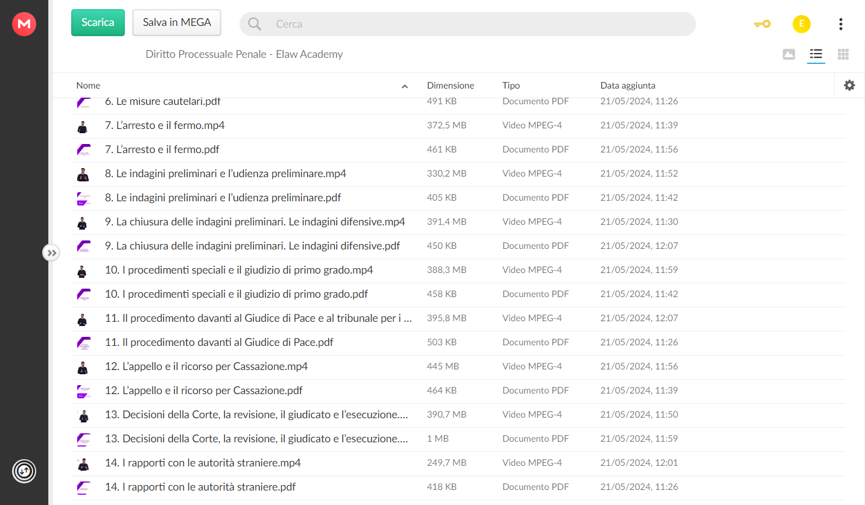Sort files by Dimensione column
Image resolution: width=865 pixels, height=505 pixels.
pos(451,86)
